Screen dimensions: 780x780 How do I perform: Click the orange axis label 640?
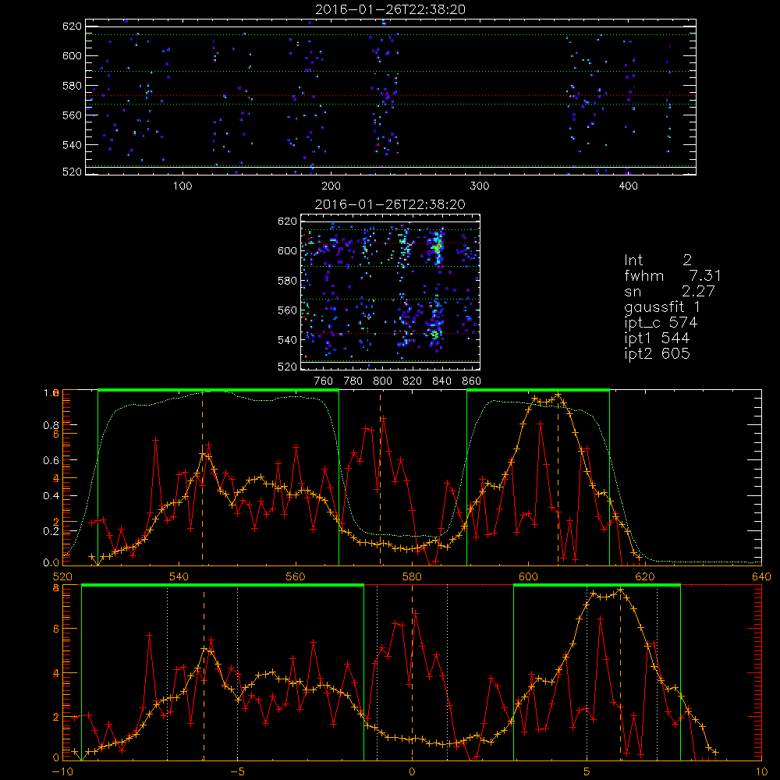coord(761,576)
